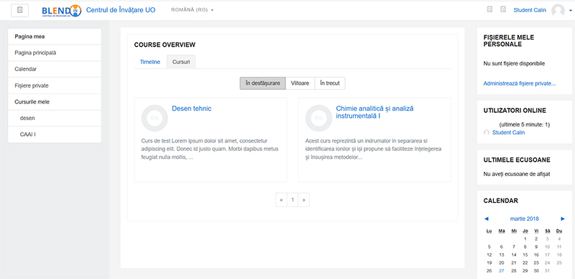Open Student Calin in Utilizatori online
The height and width of the screenshot is (279, 575).
pyautogui.click(x=508, y=132)
